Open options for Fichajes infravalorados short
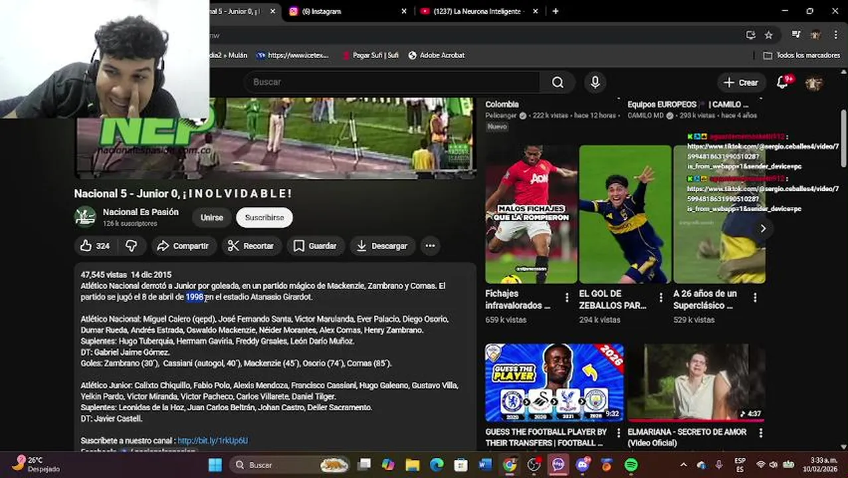 (567, 298)
